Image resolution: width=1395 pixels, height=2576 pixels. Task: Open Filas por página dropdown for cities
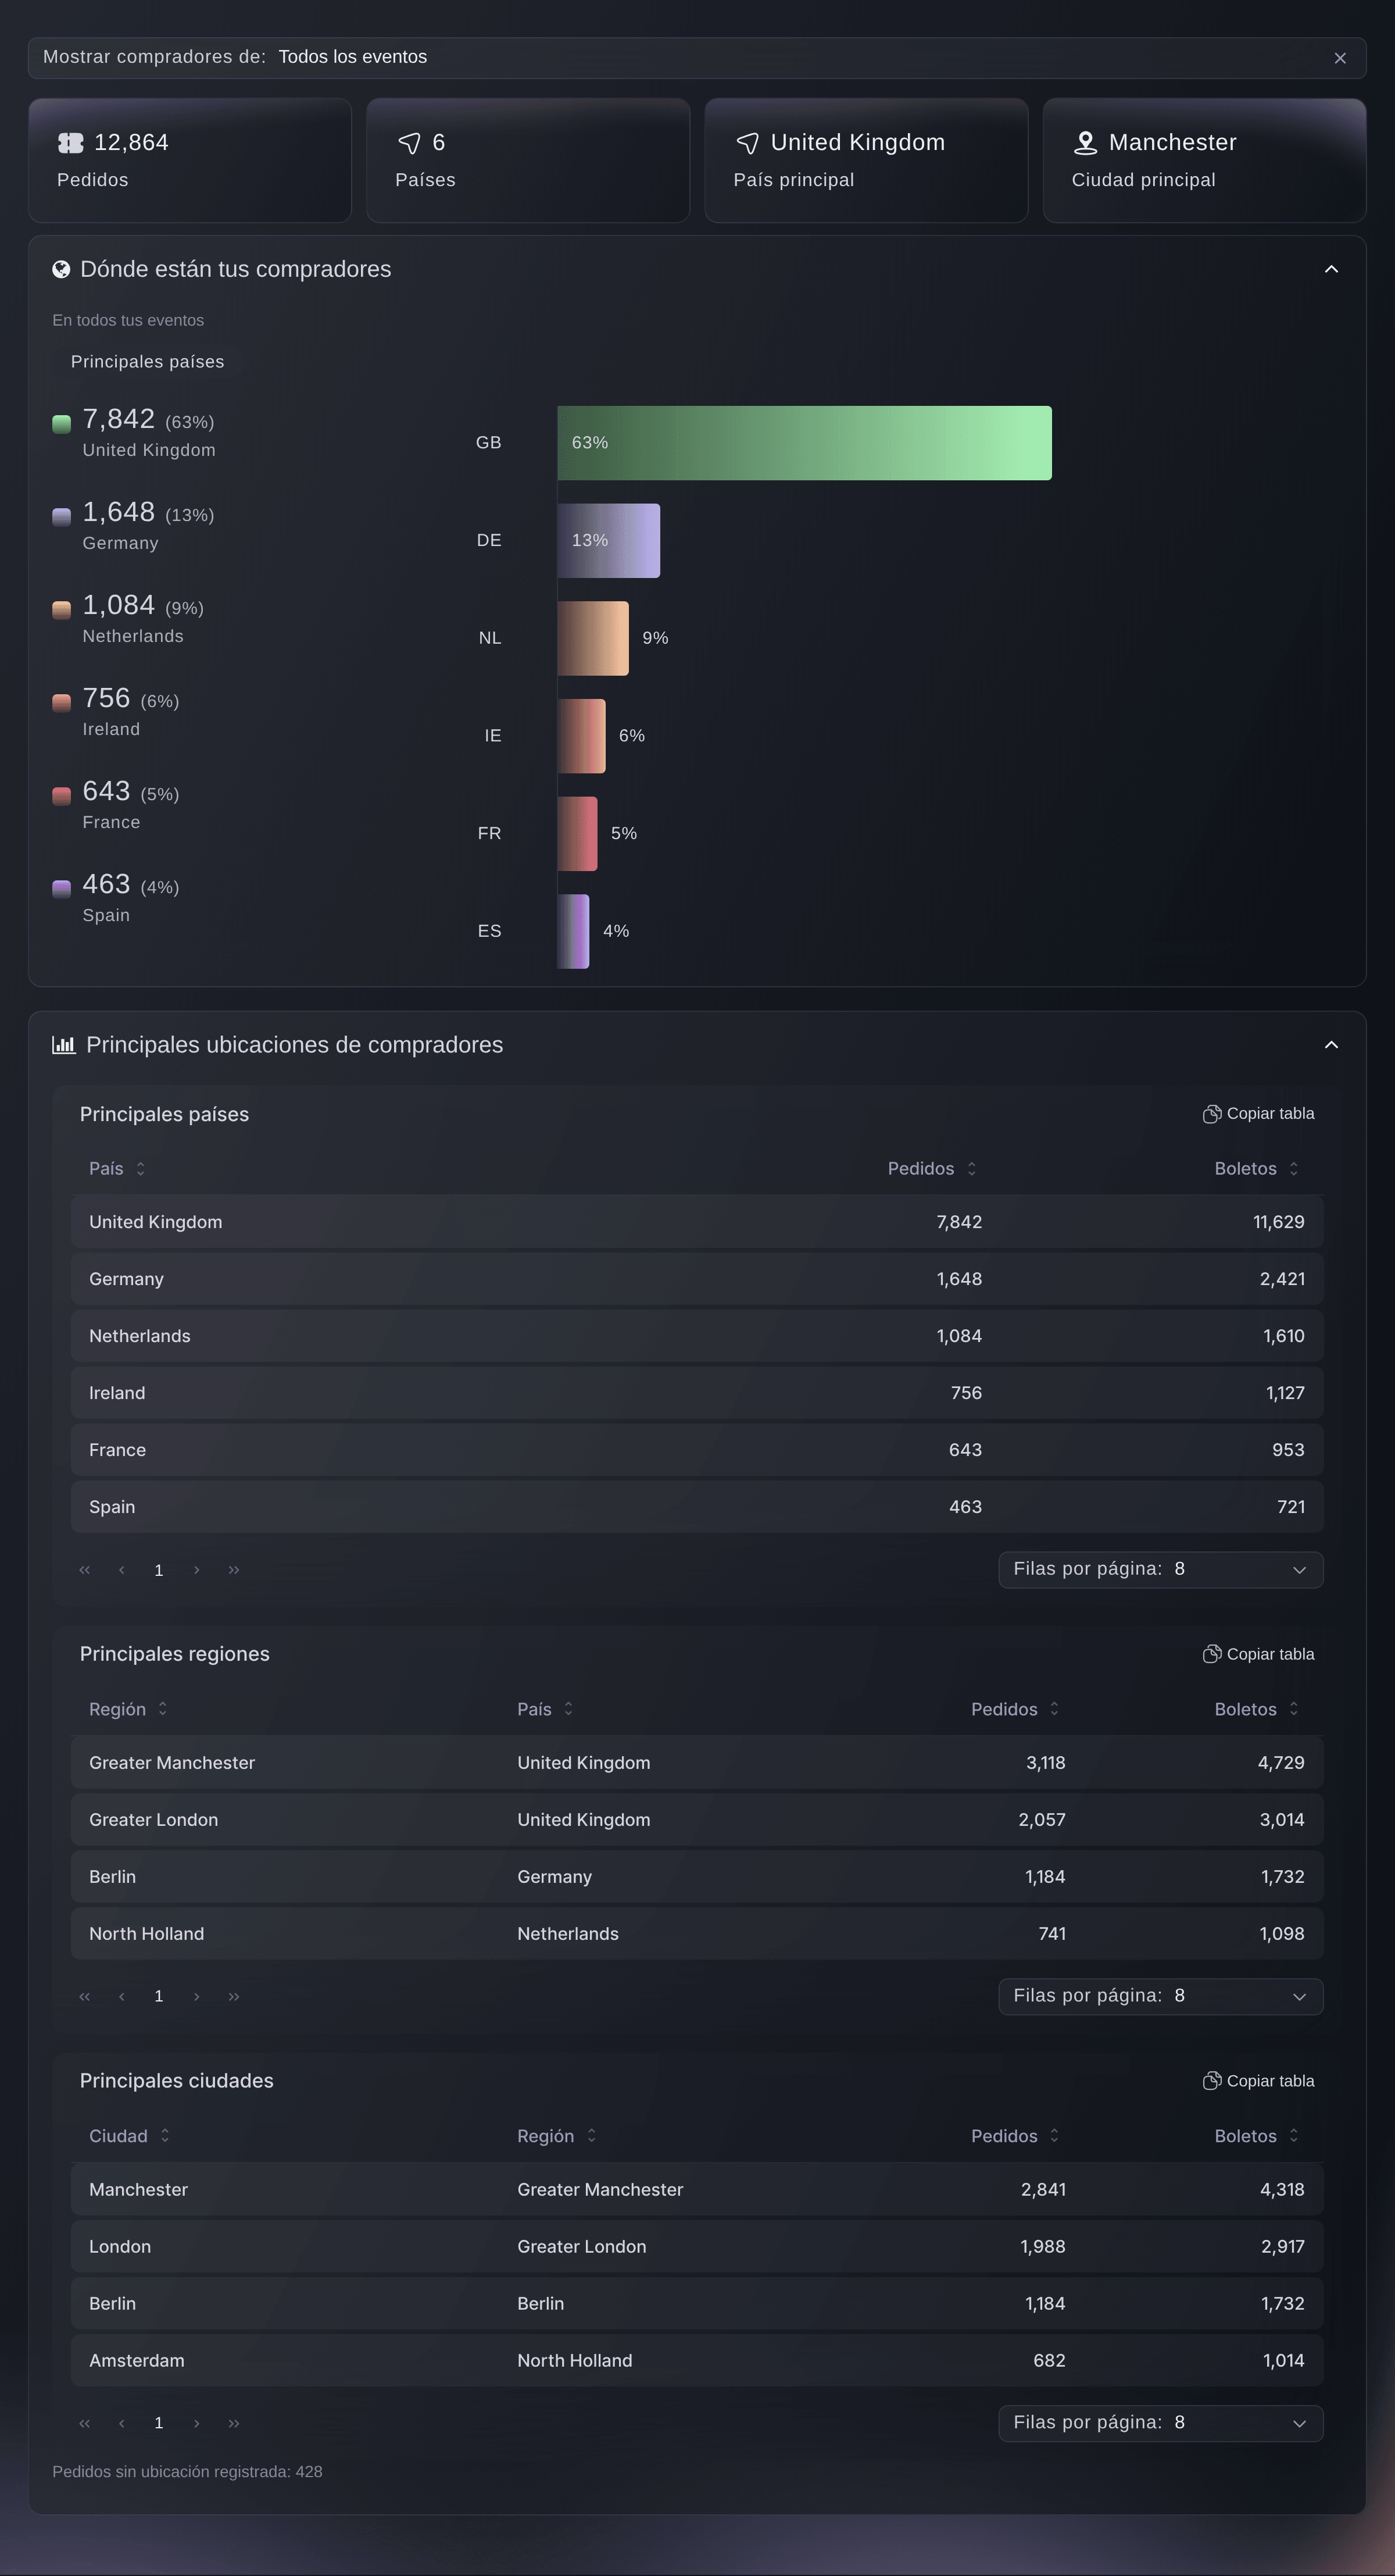pyautogui.click(x=1160, y=2423)
